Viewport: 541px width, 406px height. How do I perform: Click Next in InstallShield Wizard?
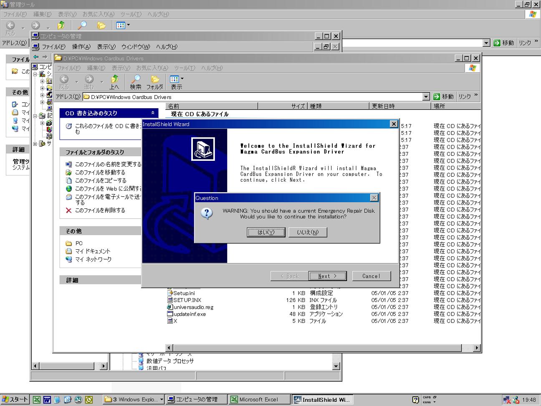(328, 276)
